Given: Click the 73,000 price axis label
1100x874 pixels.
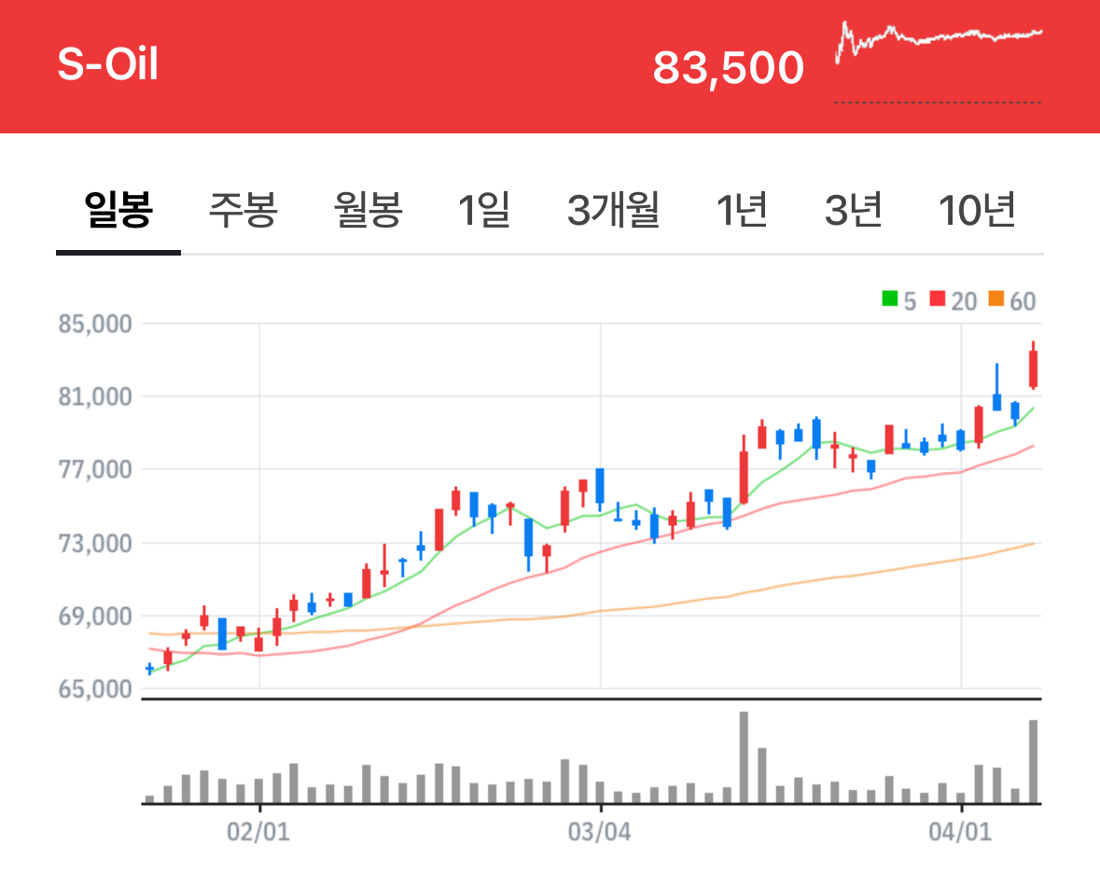Looking at the screenshot, I should pos(95,544).
